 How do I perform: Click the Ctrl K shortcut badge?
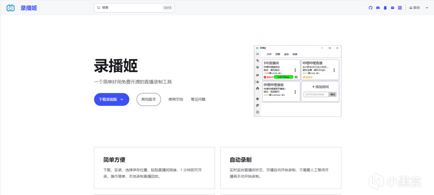click(167, 8)
